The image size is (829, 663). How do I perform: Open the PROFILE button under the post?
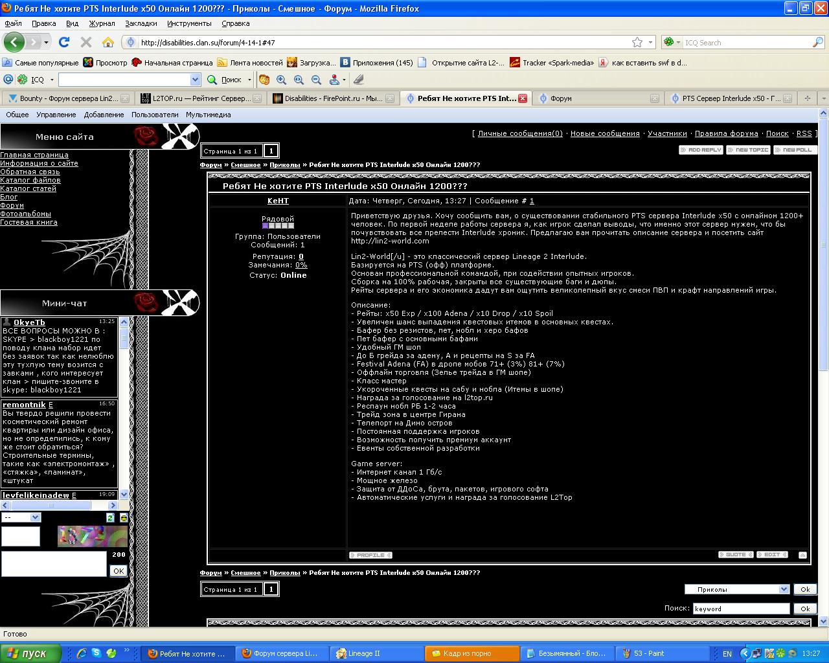tap(370, 555)
